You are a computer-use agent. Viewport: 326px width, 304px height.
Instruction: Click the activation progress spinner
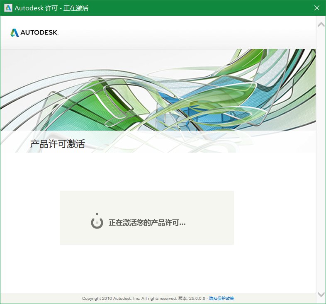[x=97, y=221]
